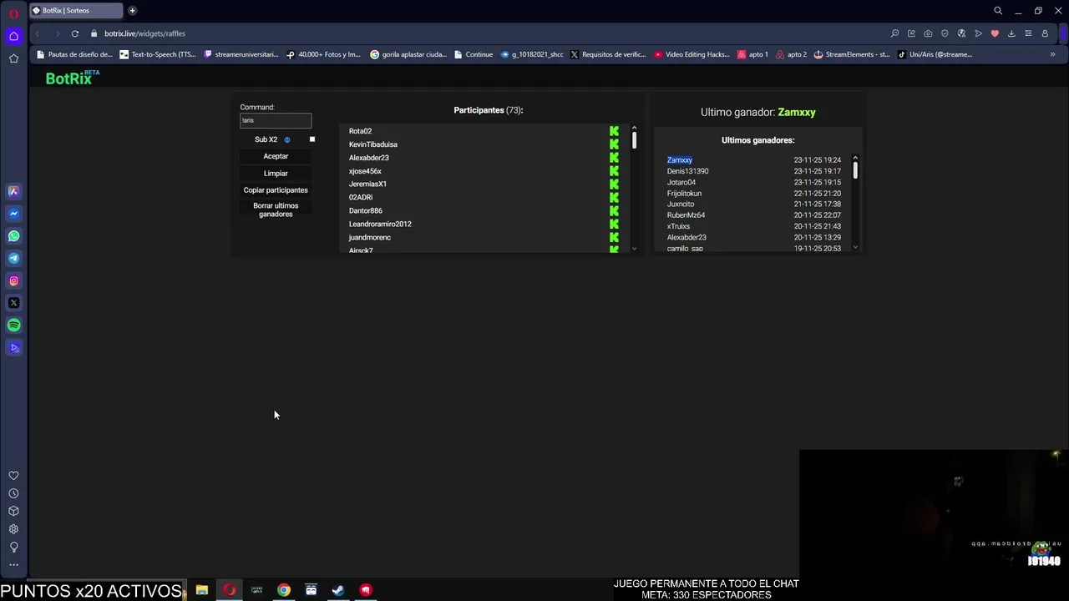Open WhatsApp in the Opera sidebar
Image resolution: width=1069 pixels, height=601 pixels.
click(13, 236)
